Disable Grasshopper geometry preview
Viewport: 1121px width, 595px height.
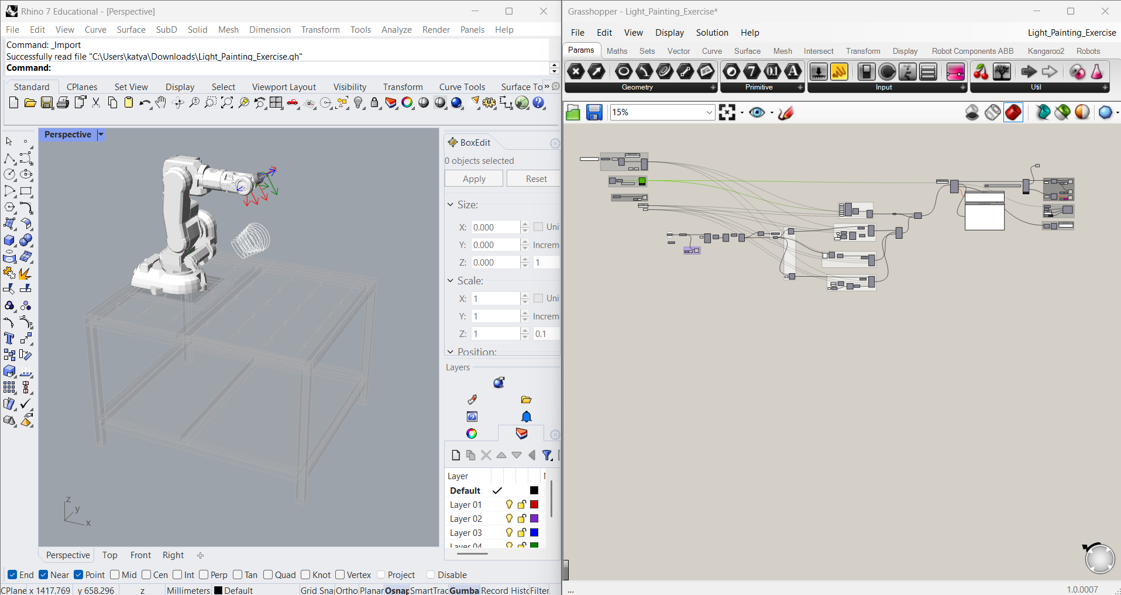point(972,112)
